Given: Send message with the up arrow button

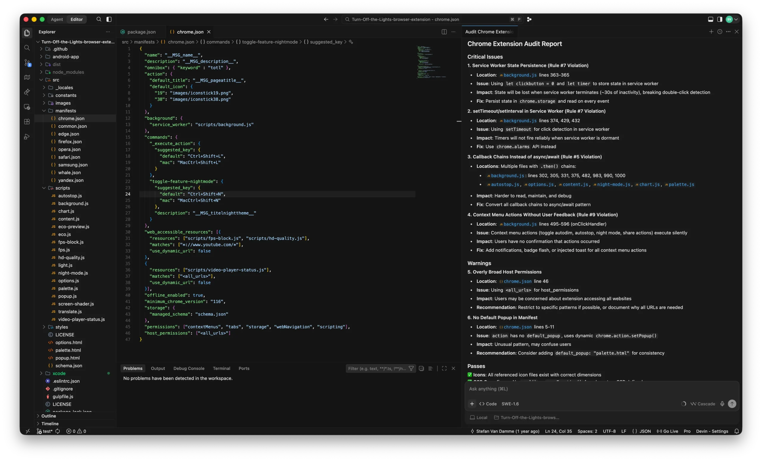Looking at the screenshot, I should coord(732,404).
